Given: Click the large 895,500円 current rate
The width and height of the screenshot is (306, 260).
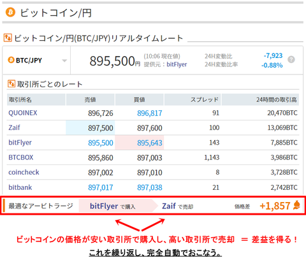Looking at the screenshot, I should click(115, 61).
